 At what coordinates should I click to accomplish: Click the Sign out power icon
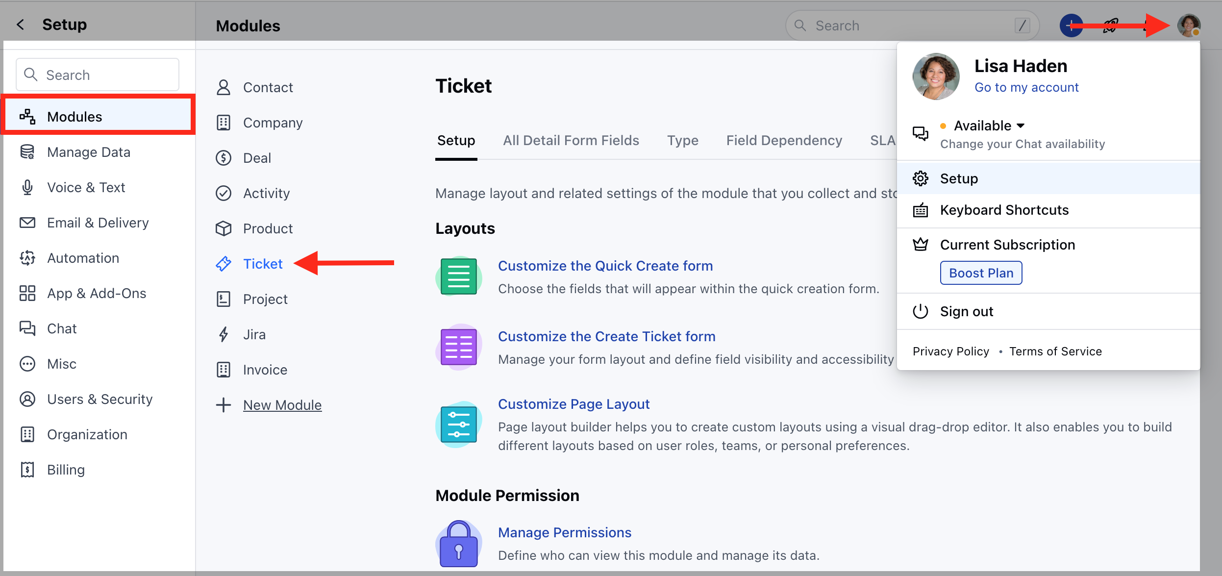pyautogui.click(x=921, y=311)
